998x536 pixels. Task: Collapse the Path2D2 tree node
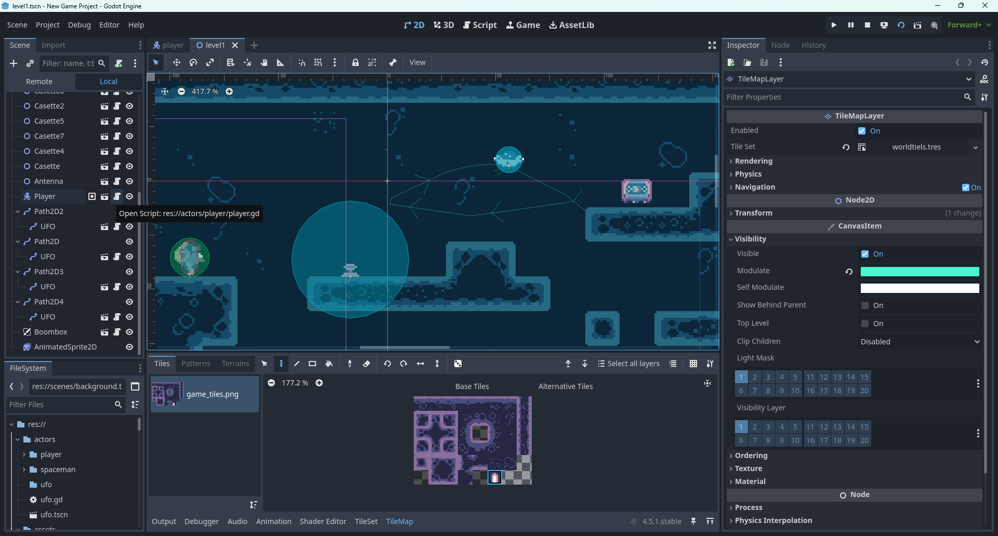point(18,211)
